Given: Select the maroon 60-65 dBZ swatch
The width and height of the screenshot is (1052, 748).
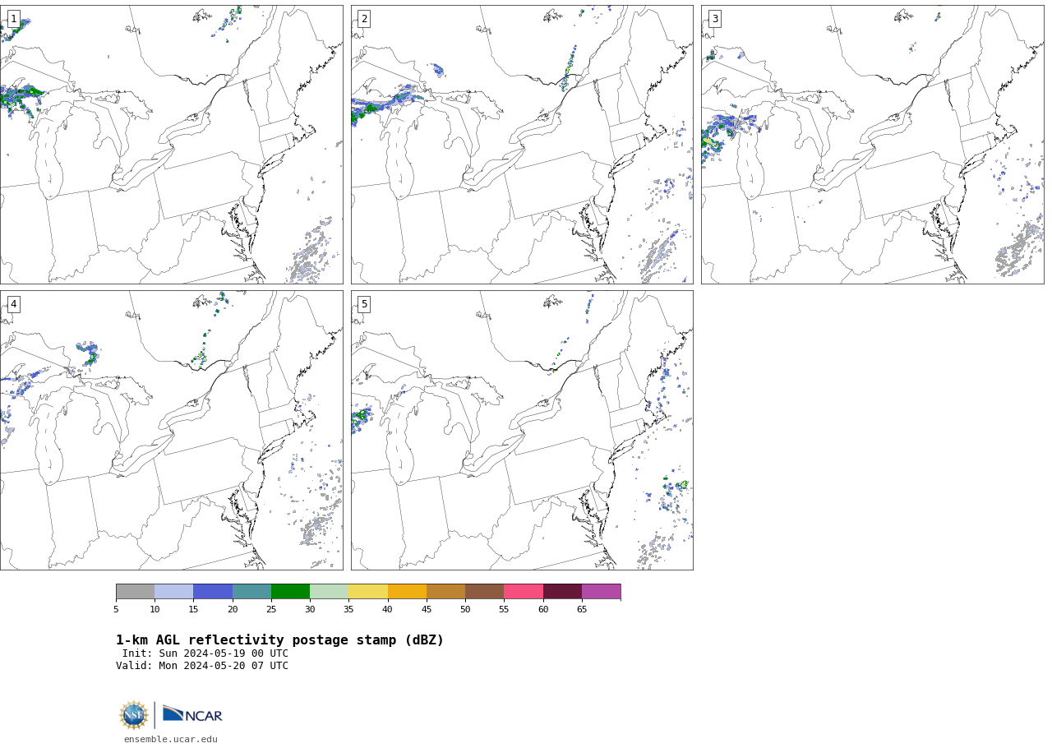Looking at the screenshot, I should click(562, 592).
